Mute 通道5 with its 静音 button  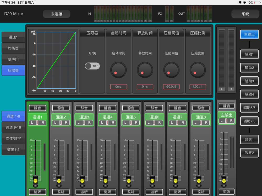point(131,108)
